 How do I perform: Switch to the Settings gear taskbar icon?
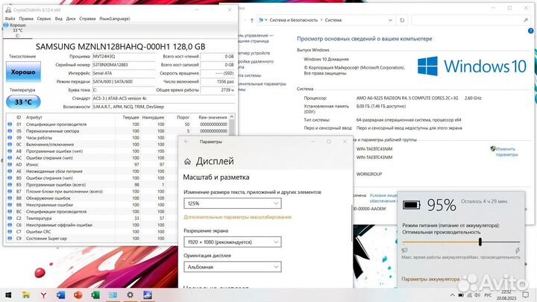click(x=130, y=295)
